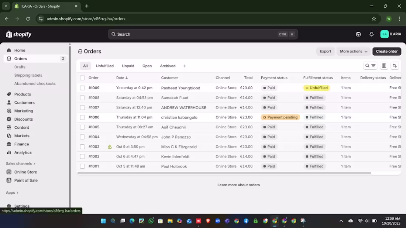Open Abandoned checkouts in sidebar
406x228 pixels.
pos(35,83)
